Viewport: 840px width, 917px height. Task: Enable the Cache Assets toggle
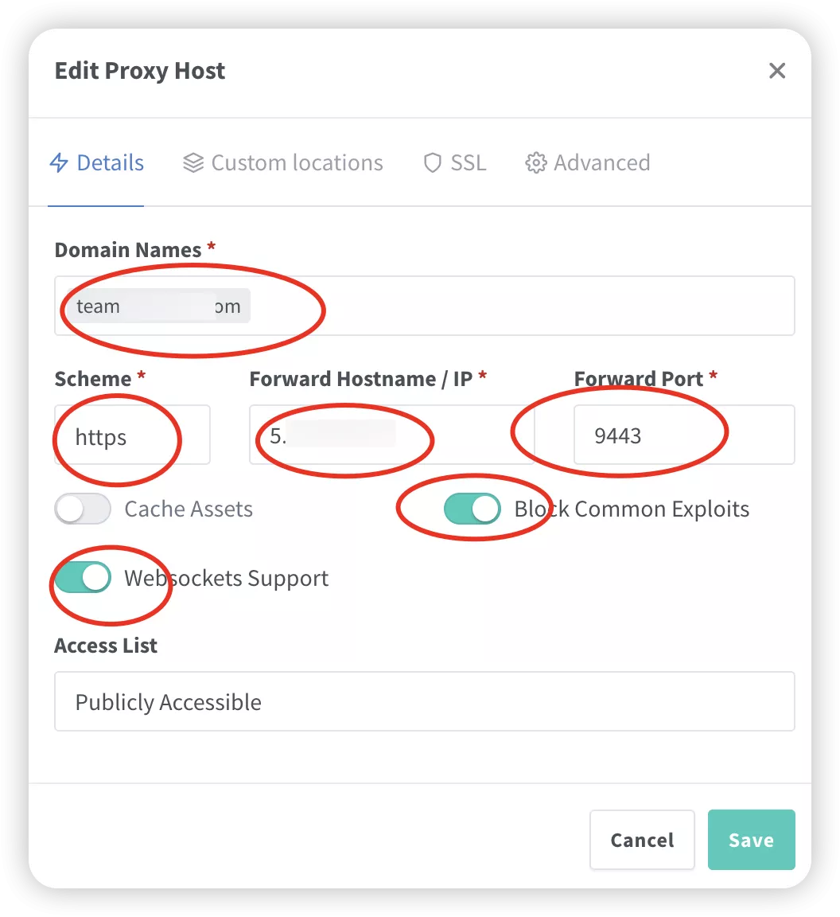83,509
